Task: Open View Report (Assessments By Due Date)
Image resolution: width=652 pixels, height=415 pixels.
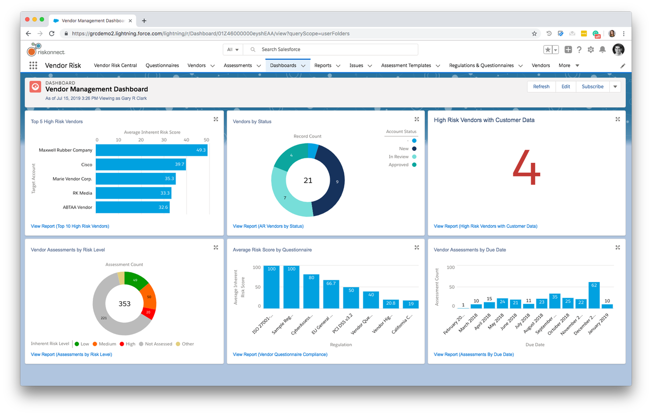Action: 474,354
